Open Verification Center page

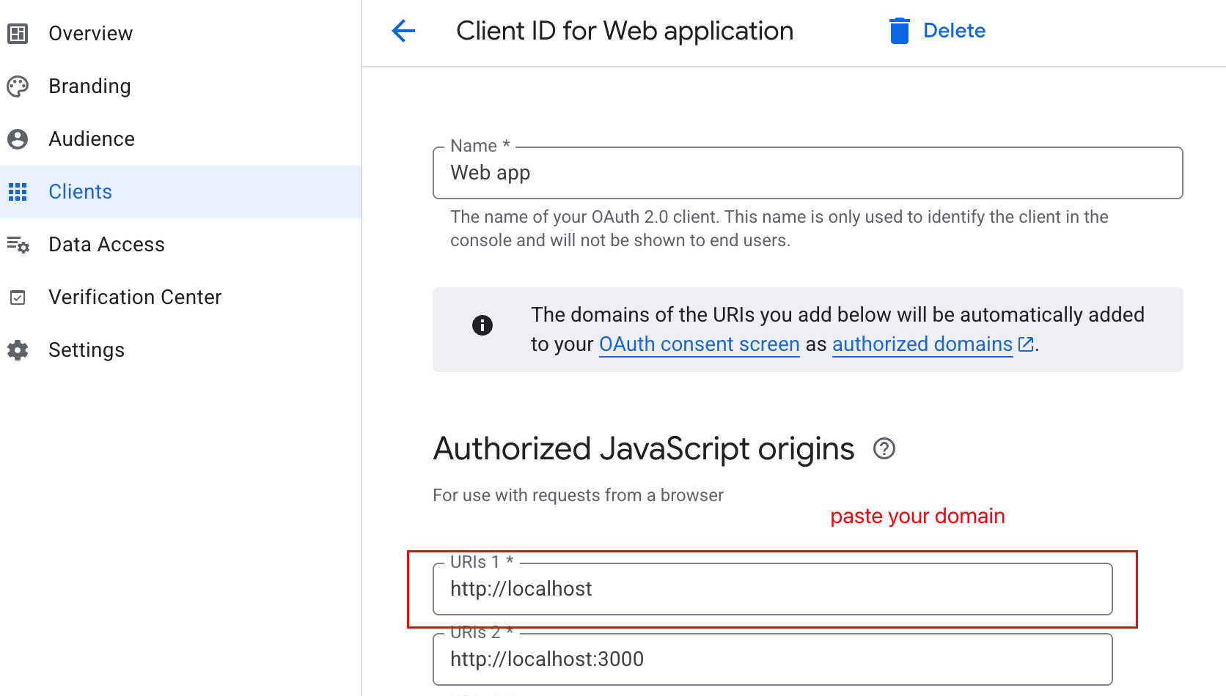click(x=135, y=297)
